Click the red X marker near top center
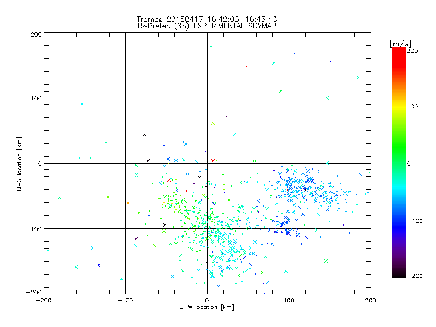This screenshot has height=327, width=436. [x=246, y=66]
